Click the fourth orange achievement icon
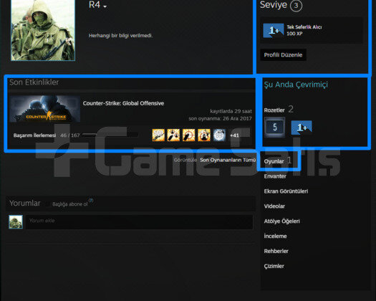 (204, 135)
